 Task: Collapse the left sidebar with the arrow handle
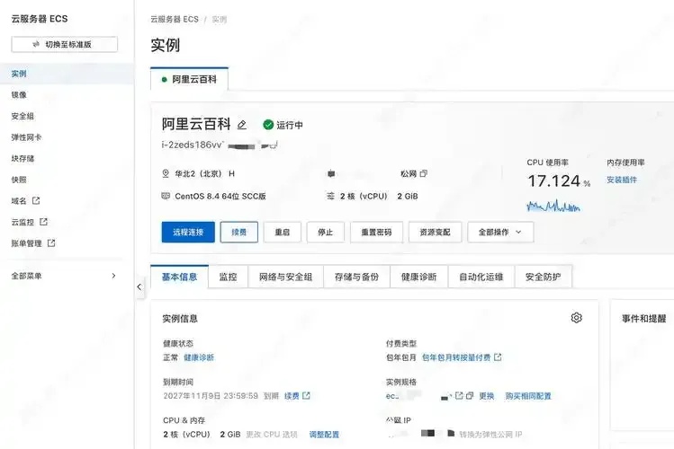click(x=139, y=286)
